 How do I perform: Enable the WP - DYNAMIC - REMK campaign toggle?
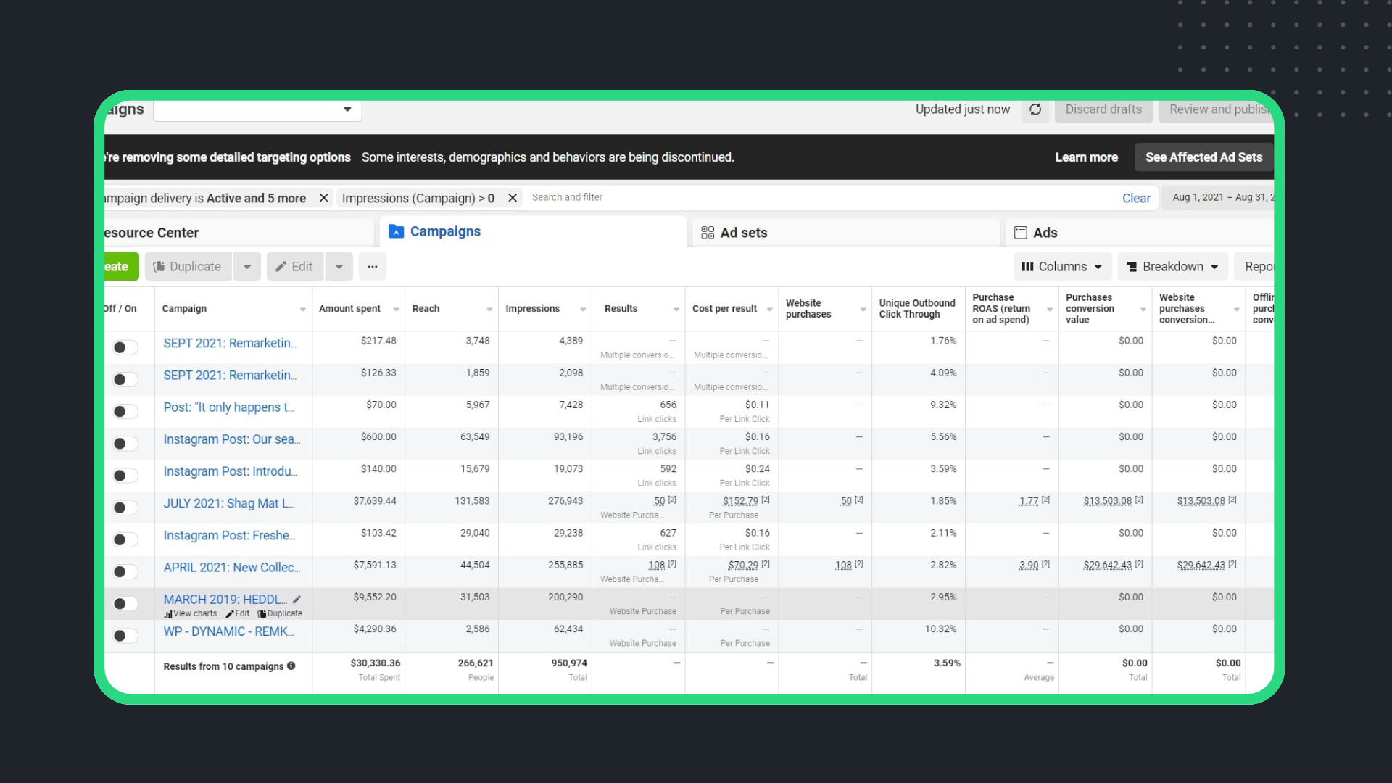(125, 636)
